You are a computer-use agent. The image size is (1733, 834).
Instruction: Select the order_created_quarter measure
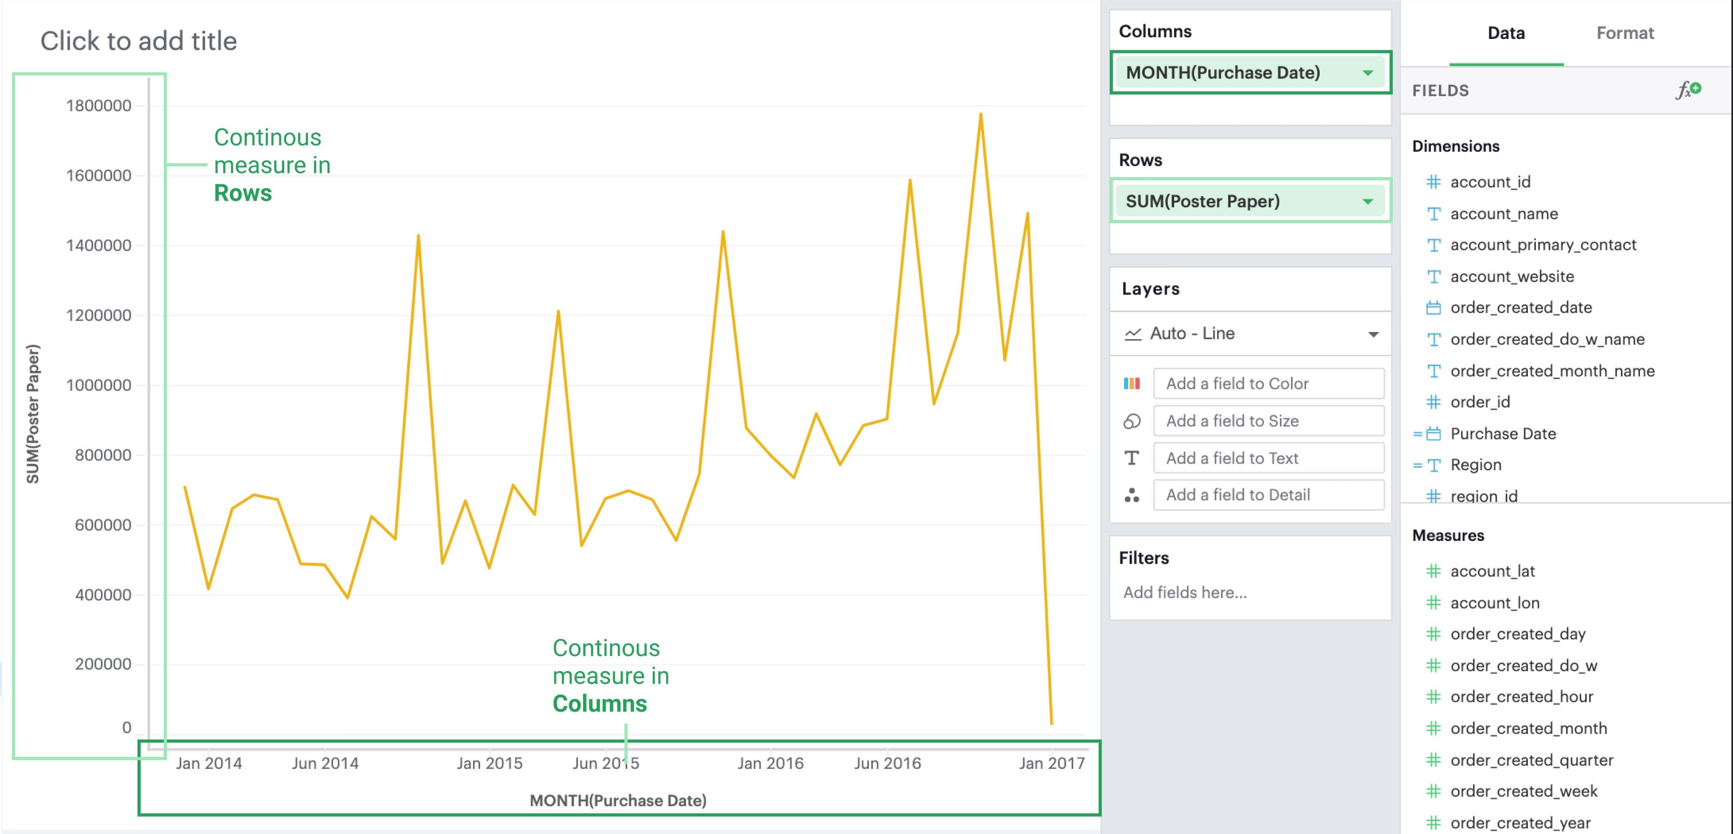point(1531,760)
